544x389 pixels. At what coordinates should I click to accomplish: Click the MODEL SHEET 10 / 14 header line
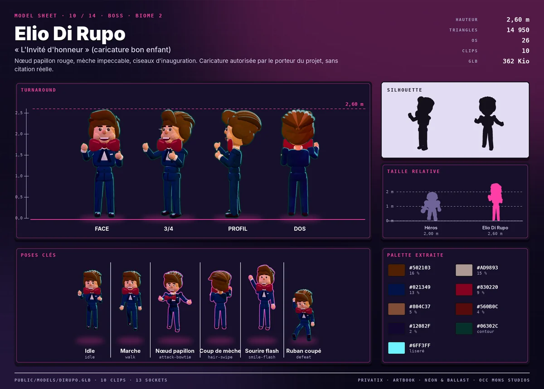(88, 16)
